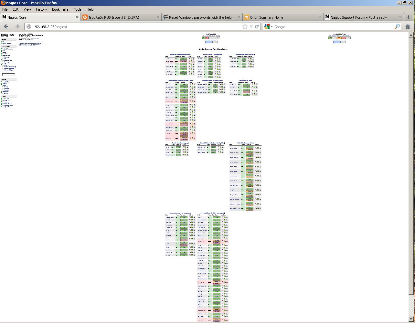The width and height of the screenshot is (415, 323).
Task: Click the browser Back arrow button
Action: pos(6,26)
